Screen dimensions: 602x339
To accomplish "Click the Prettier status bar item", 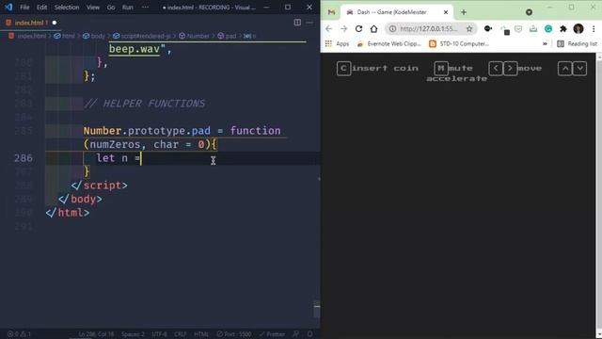I will 272,334.
